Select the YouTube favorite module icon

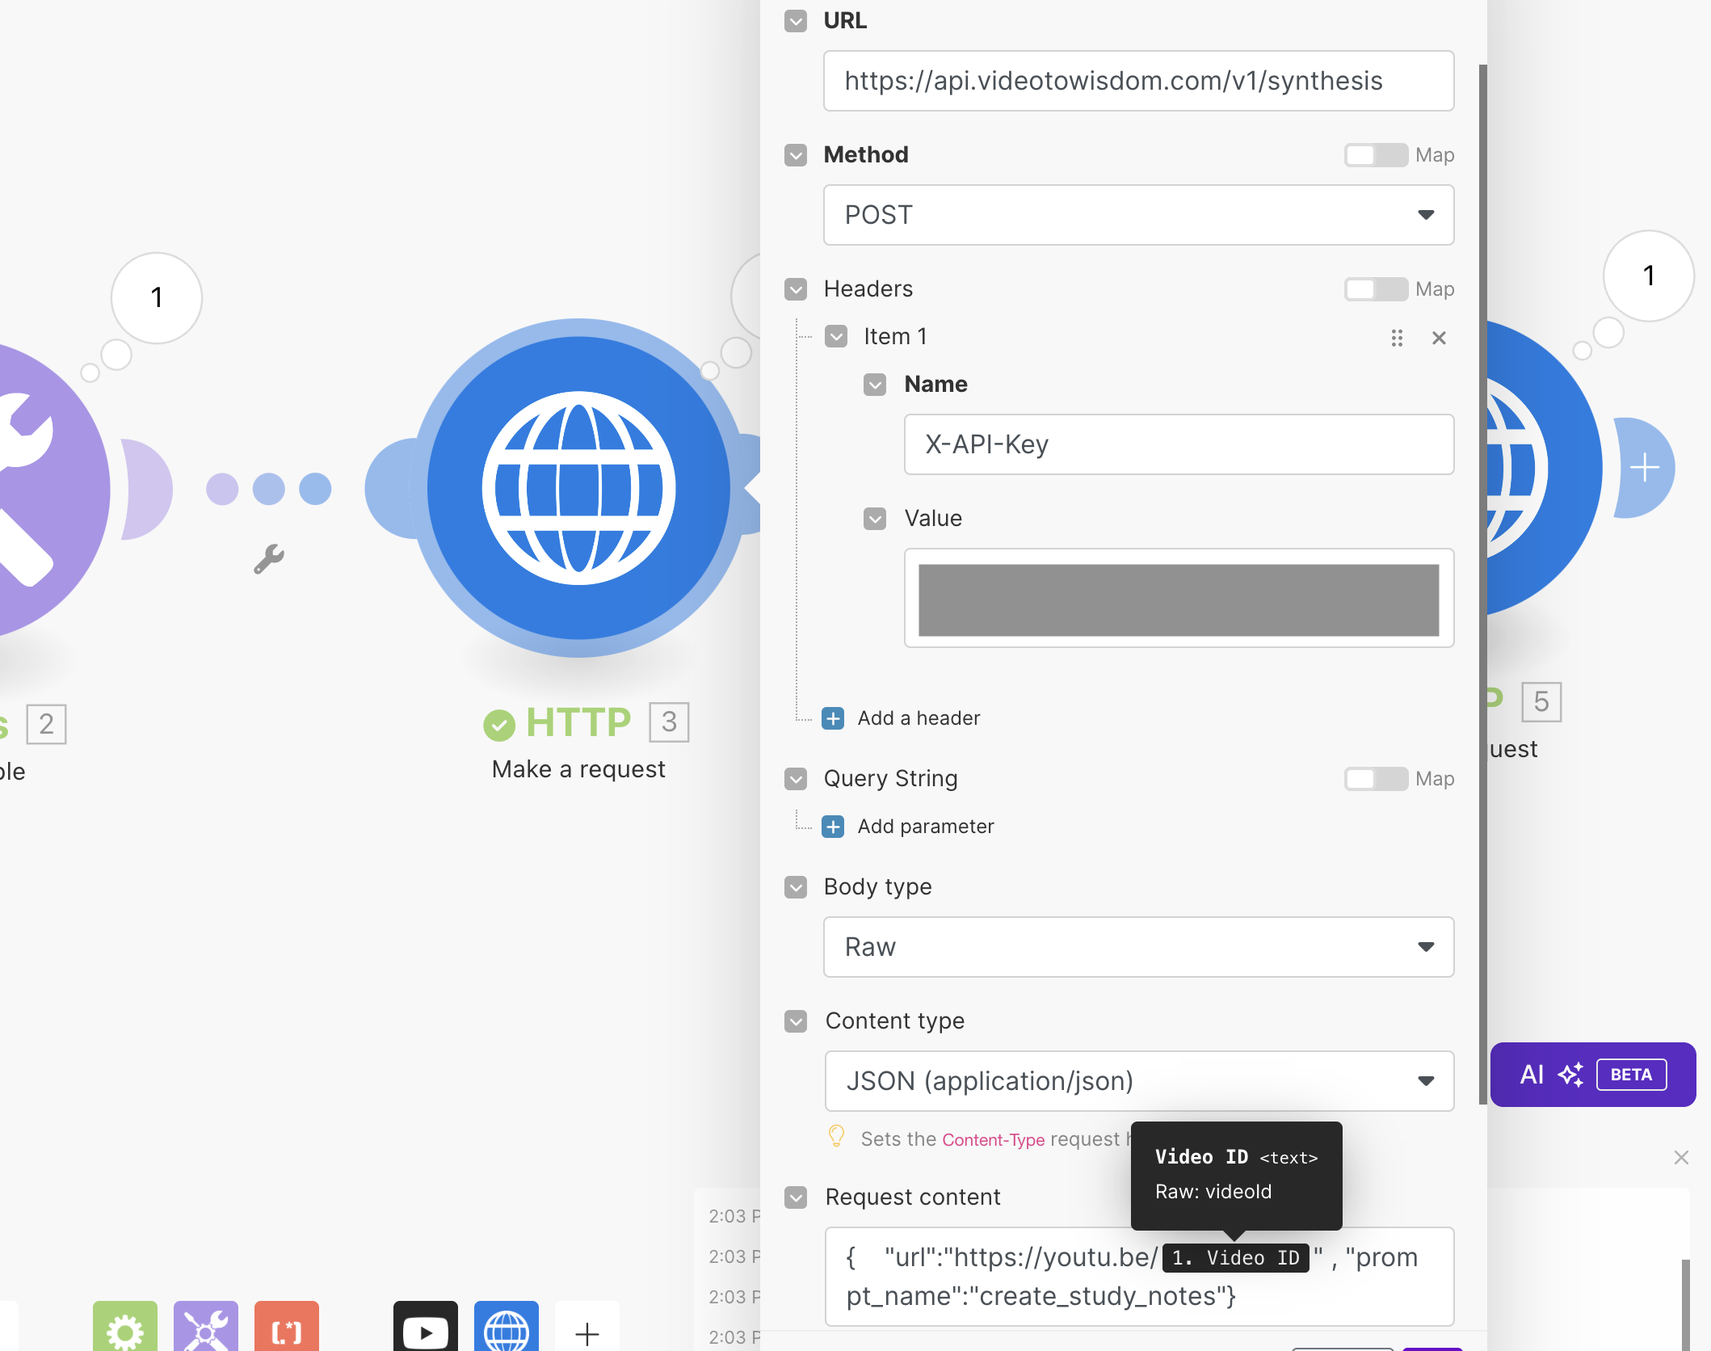[426, 1326]
